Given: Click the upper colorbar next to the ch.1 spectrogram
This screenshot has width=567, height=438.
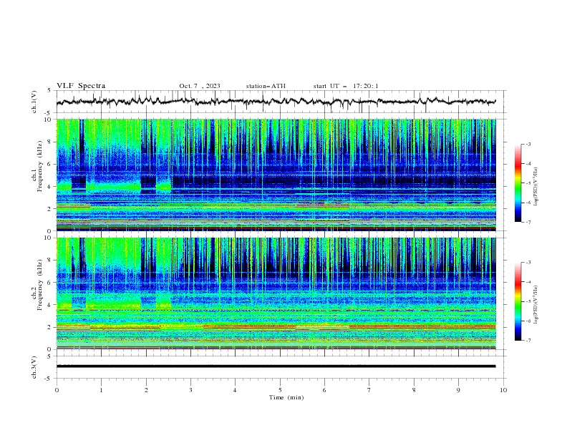Looking at the screenshot, I should click(518, 183).
